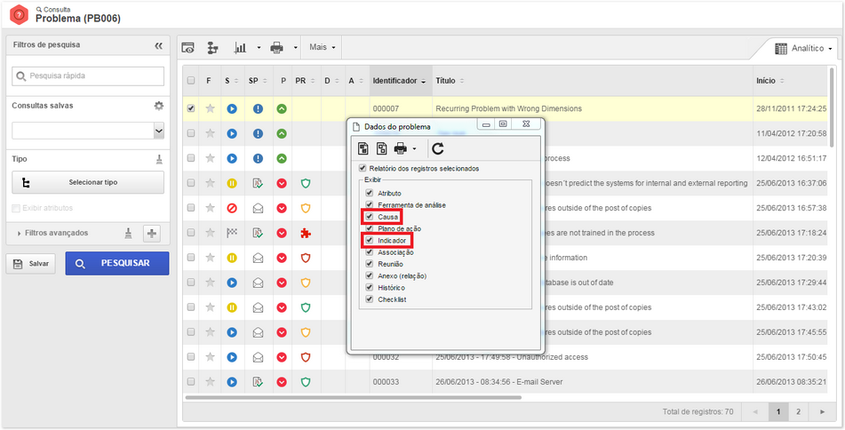
Task: Click the green up-arrow priority icon in row 000007
Action: tap(282, 109)
